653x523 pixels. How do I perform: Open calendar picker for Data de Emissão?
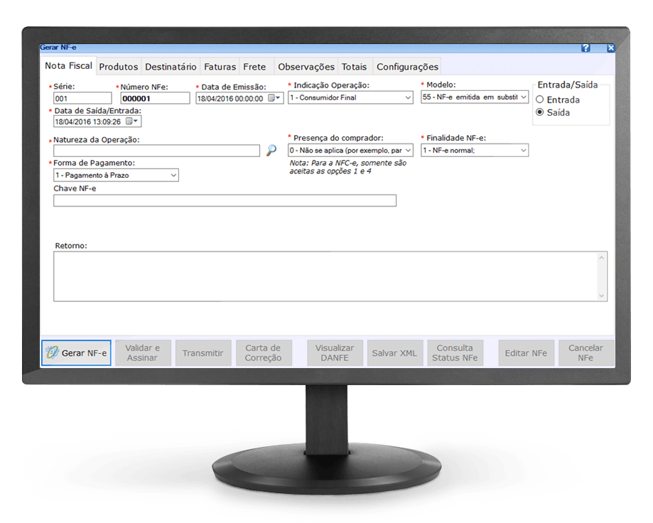[274, 98]
